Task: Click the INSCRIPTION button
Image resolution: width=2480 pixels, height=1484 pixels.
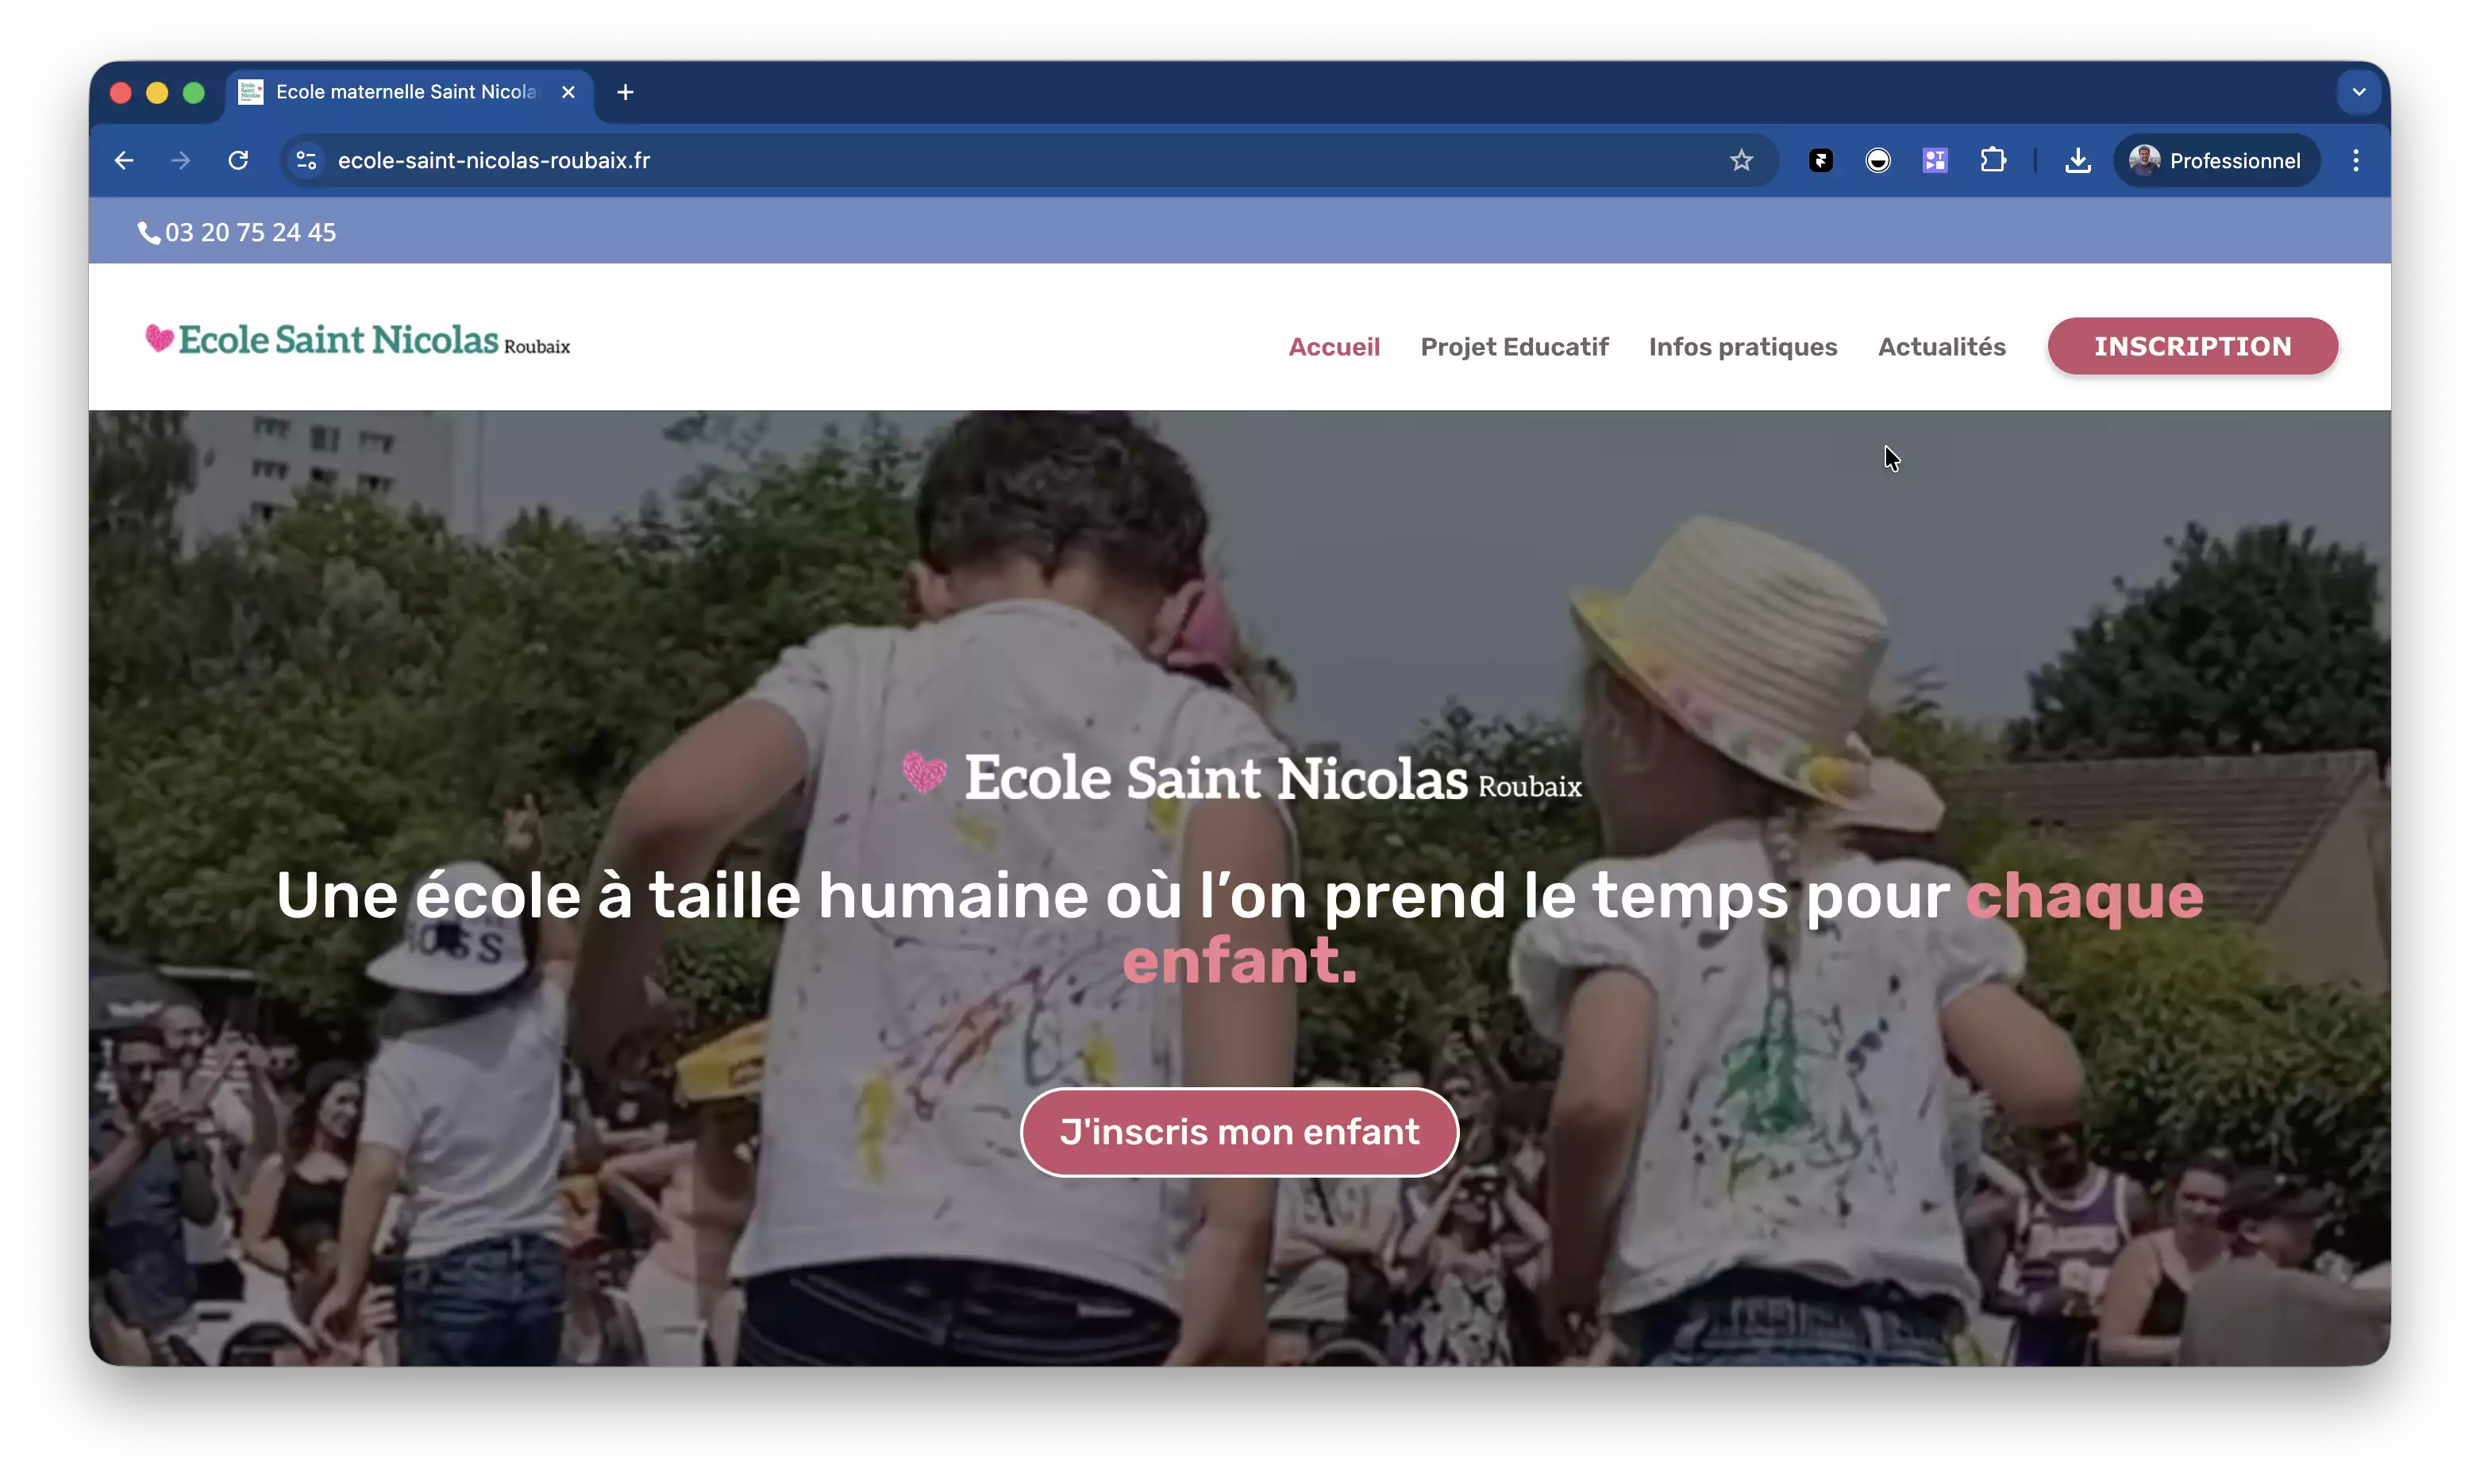Action: 2192,346
